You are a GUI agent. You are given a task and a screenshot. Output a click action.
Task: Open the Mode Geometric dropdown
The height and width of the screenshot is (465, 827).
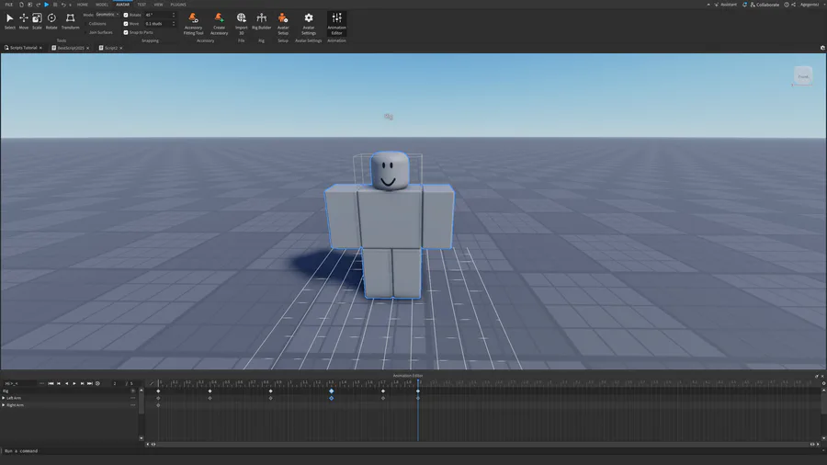(x=108, y=15)
